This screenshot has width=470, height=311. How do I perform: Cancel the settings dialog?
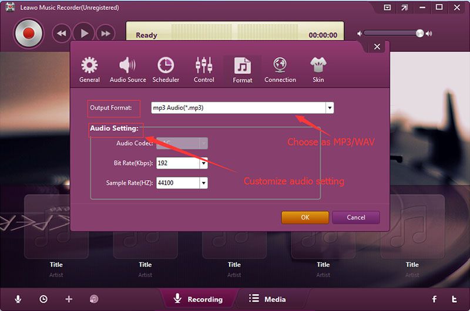(356, 217)
